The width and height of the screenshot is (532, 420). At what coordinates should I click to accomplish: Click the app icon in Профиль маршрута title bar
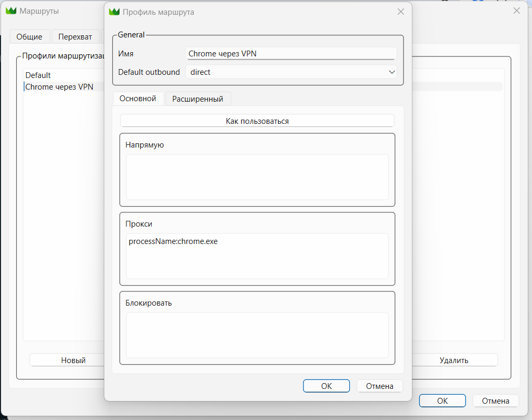(x=114, y=12)
